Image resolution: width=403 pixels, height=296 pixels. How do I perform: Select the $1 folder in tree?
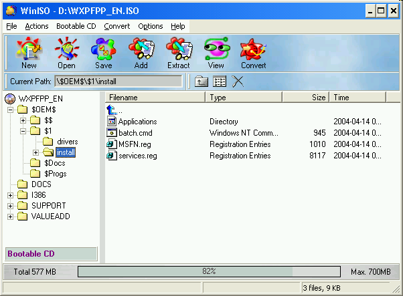[x=48, y=131]
